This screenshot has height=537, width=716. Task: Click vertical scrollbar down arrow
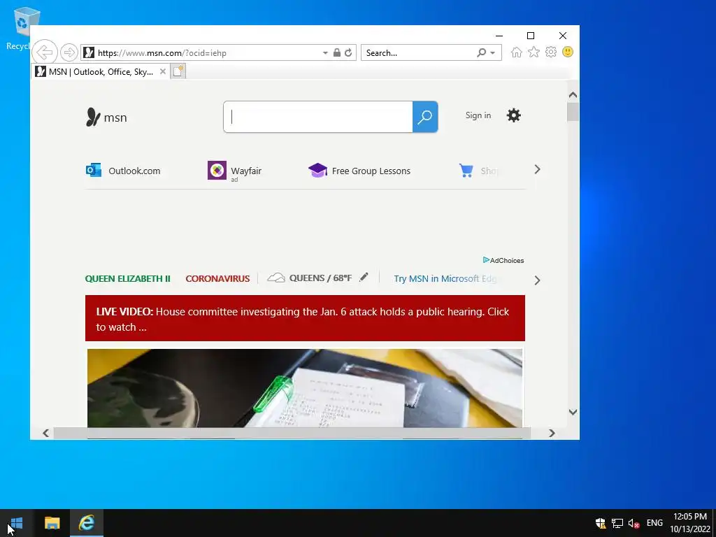573,412
